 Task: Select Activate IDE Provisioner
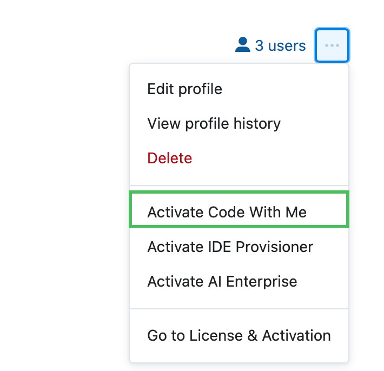[x=230, y=247]
